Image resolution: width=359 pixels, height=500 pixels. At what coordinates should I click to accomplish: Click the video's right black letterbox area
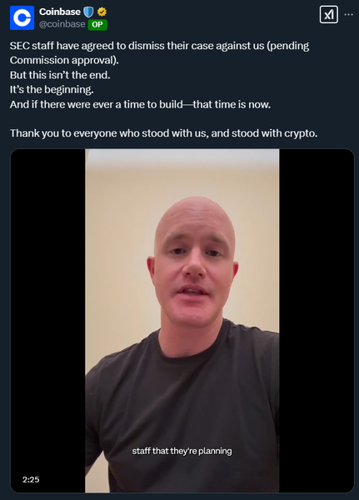pos(317,321)
